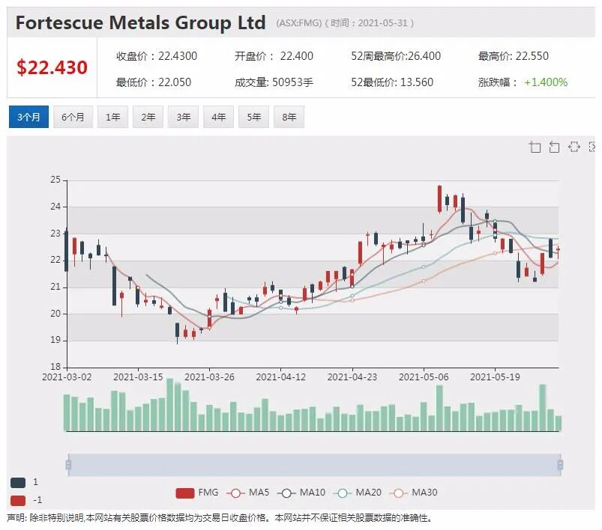Grab the left data zoom slider handle
The height and width of the screenshot is (530, 602).
68,465
